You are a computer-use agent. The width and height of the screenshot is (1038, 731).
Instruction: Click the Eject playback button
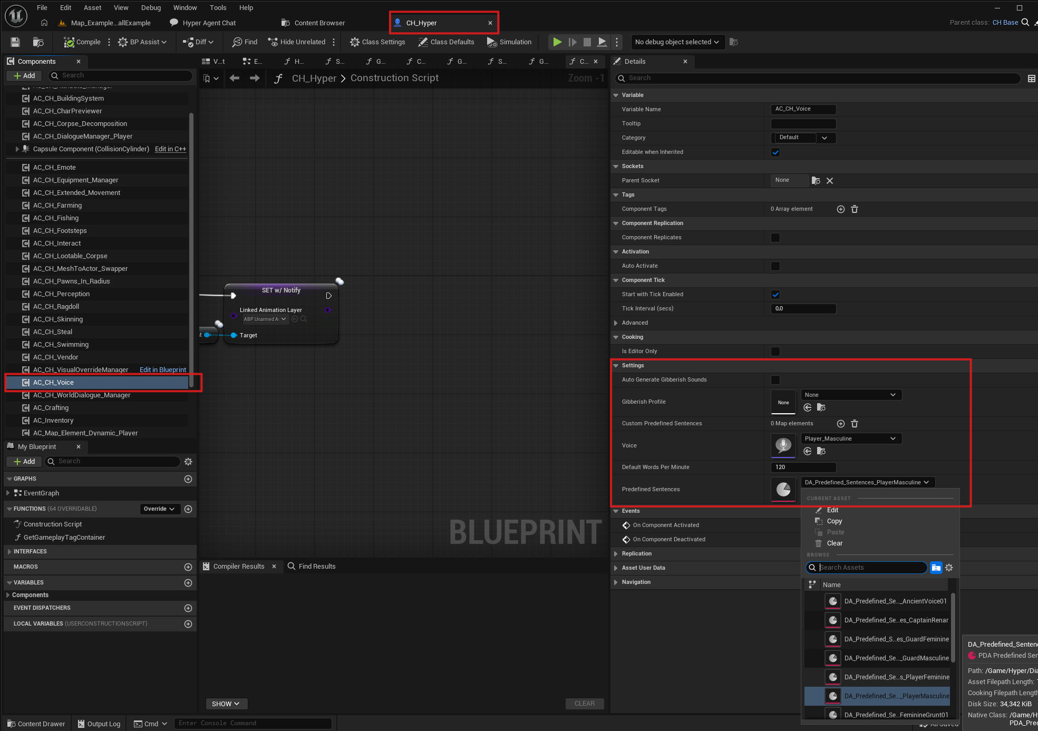[602, 42]
